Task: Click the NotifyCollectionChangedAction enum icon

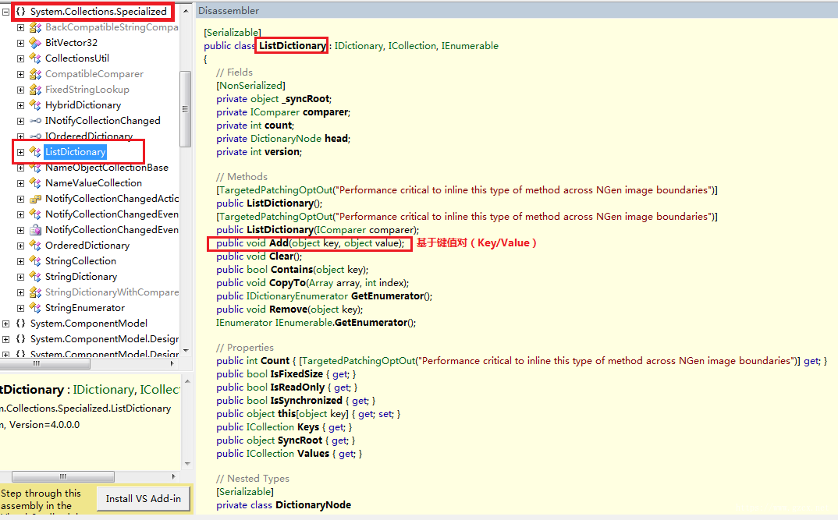Action: [35, 199]
